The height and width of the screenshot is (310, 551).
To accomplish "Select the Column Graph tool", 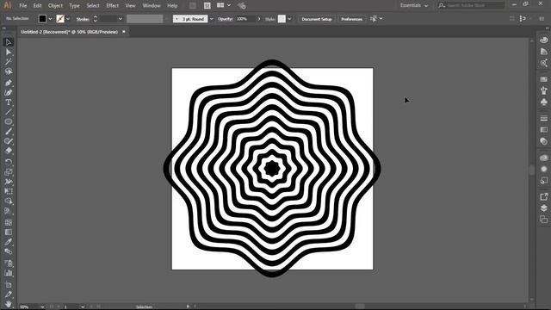I will 9,273.
